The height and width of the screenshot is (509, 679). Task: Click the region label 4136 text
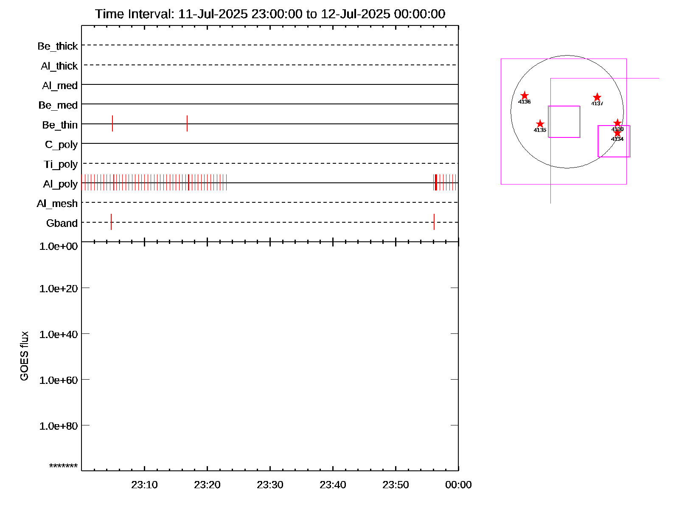tap(525, 102)
